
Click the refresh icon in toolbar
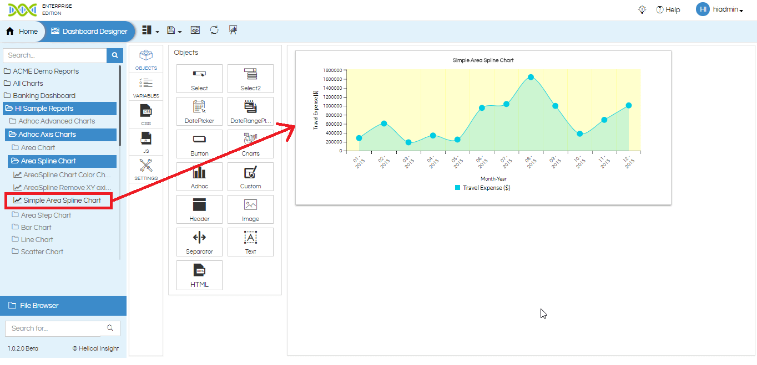(214, 30)
